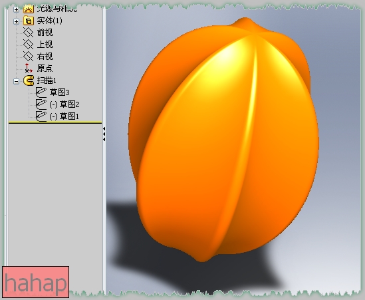The height and width of the screenshot is (300, 365).
Task: Click the 草图1 sketch icon
Action: pos(41,116)
